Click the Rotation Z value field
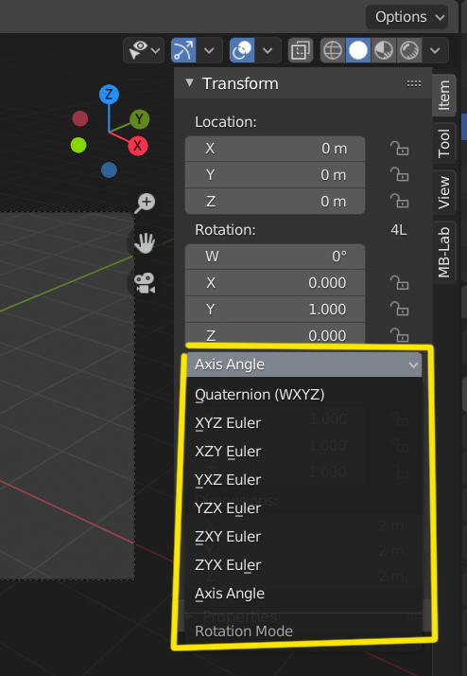 click(275, 334)
